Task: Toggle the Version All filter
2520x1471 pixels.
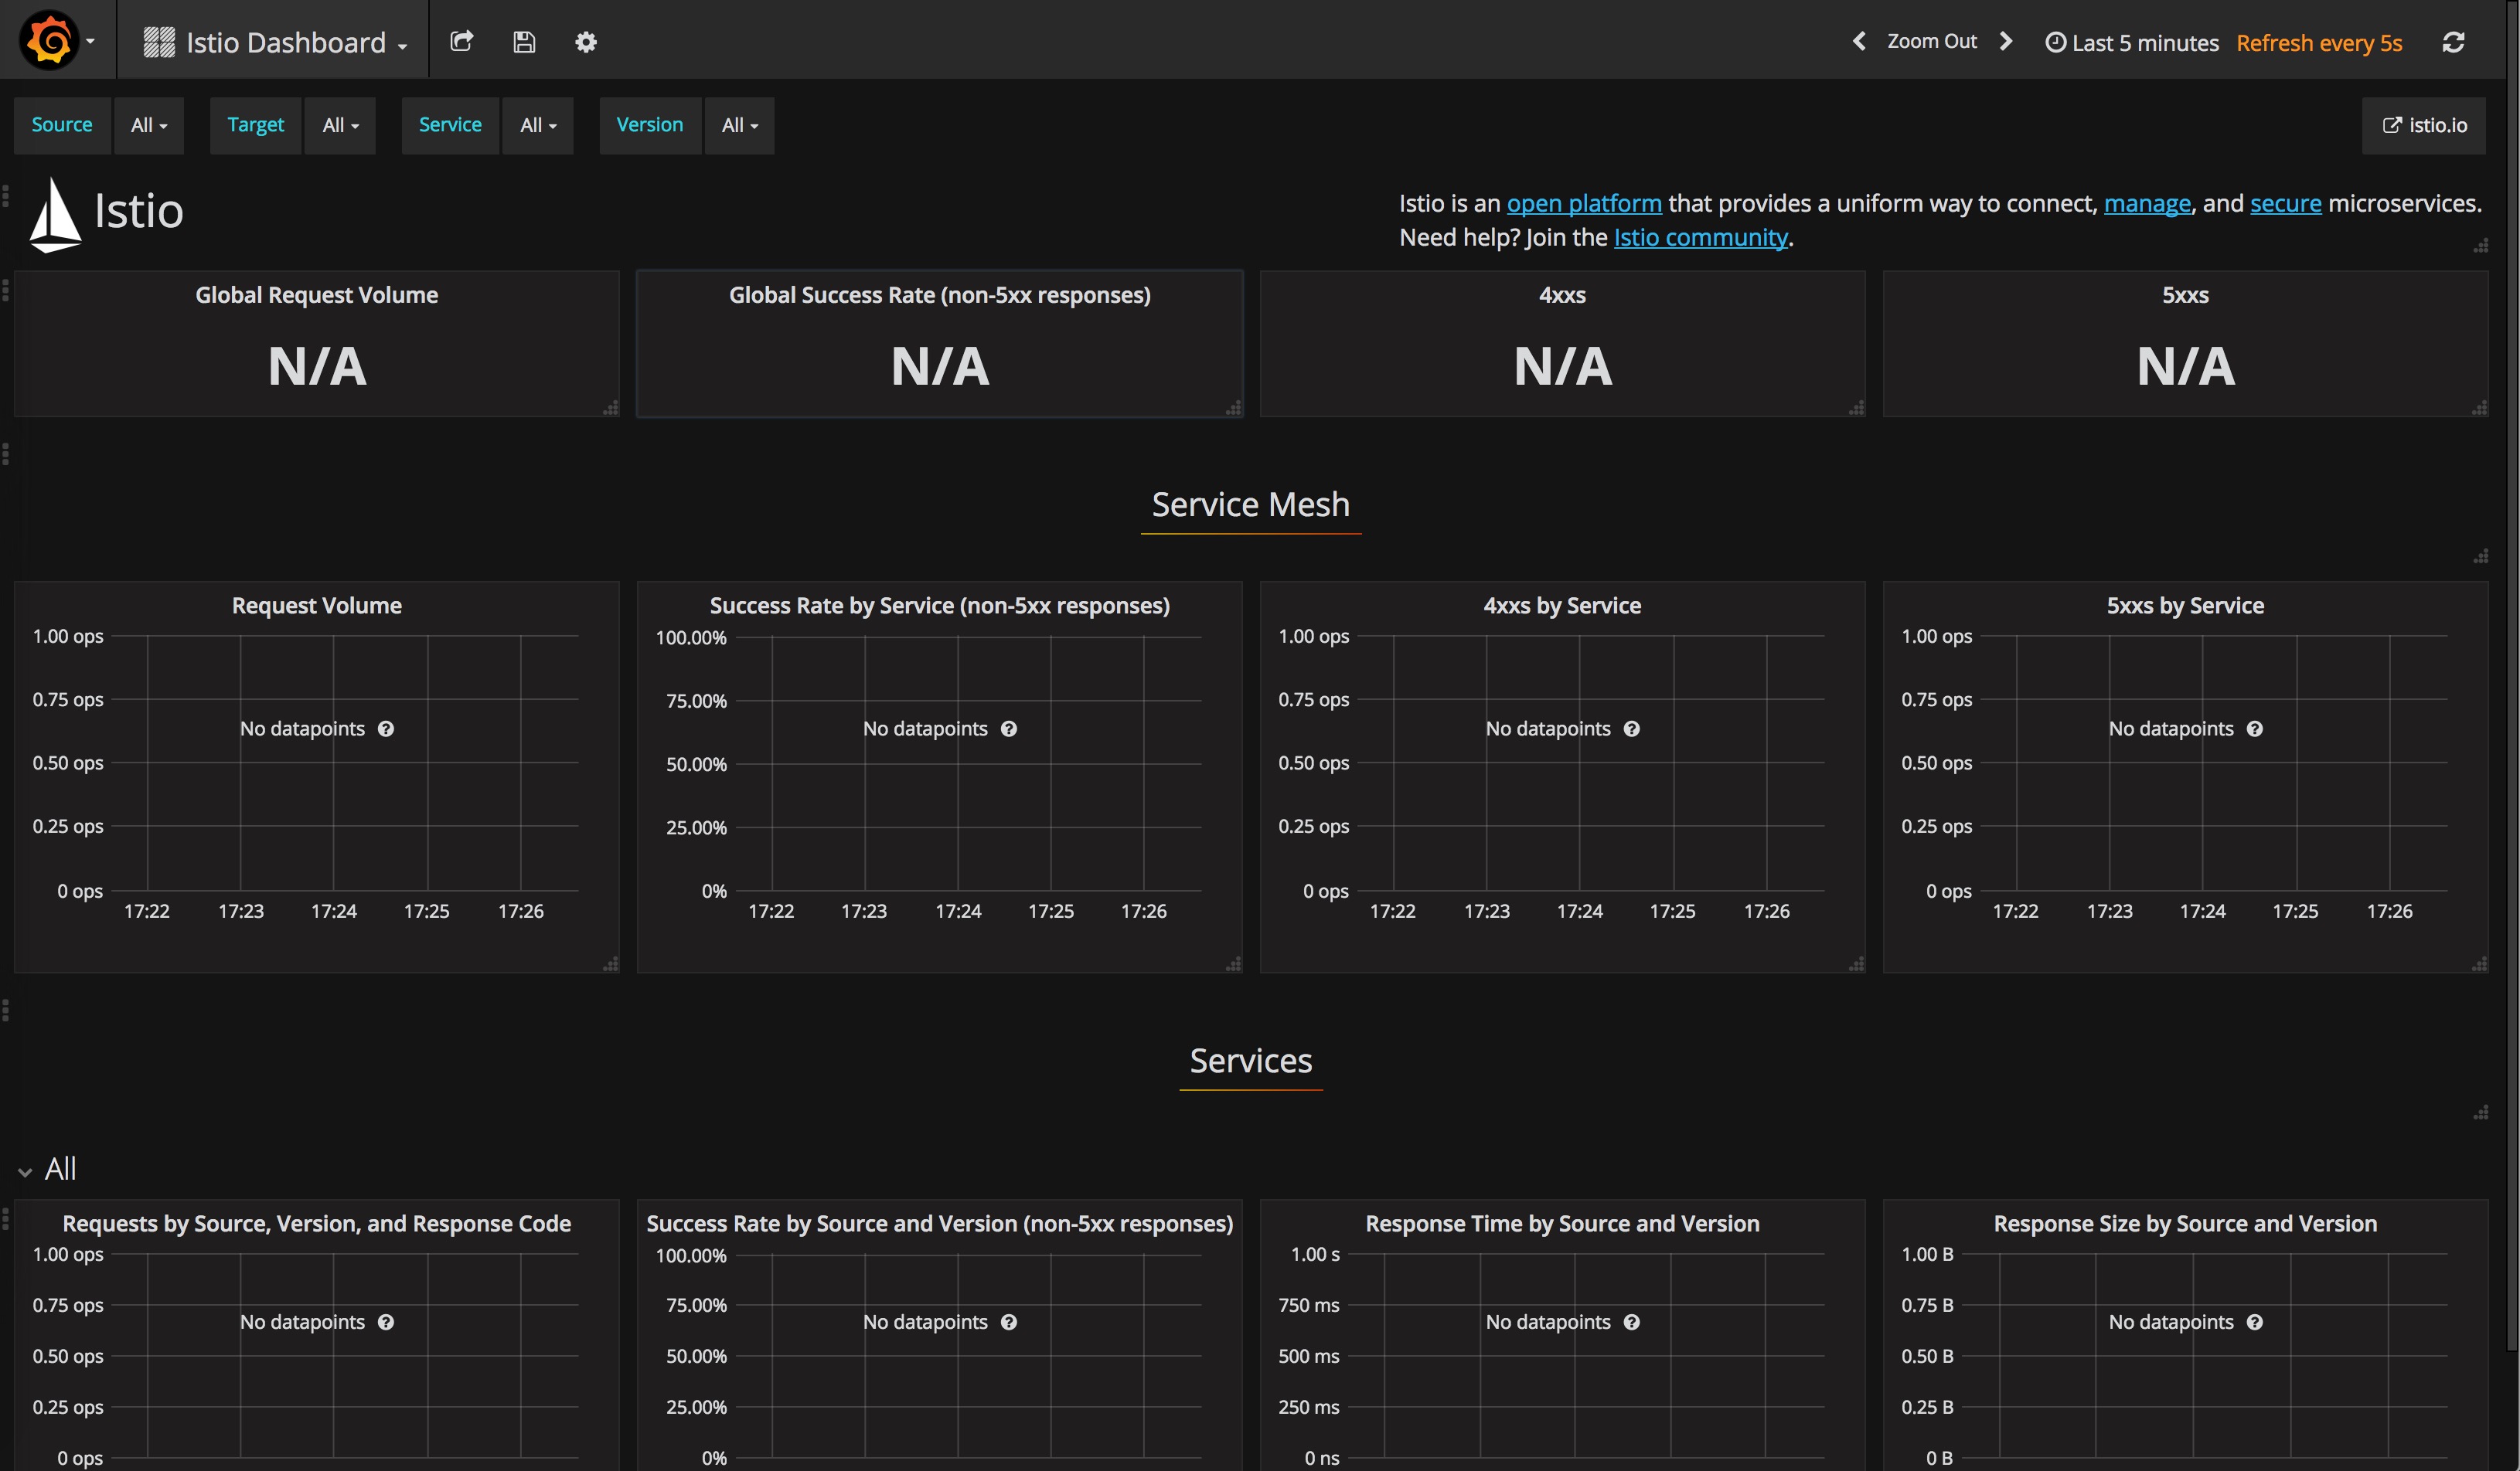Action: [739, 124]
